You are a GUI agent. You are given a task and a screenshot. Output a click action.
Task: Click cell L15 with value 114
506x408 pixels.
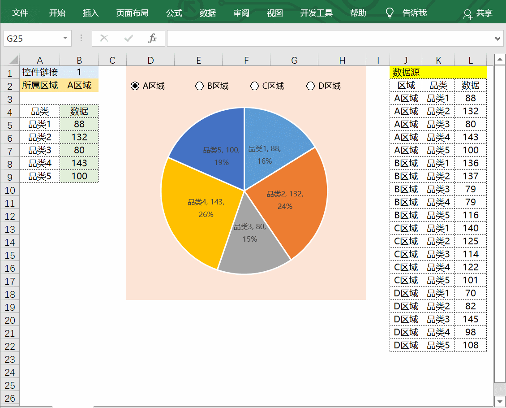pyautogui.click(x=471, y=254)
